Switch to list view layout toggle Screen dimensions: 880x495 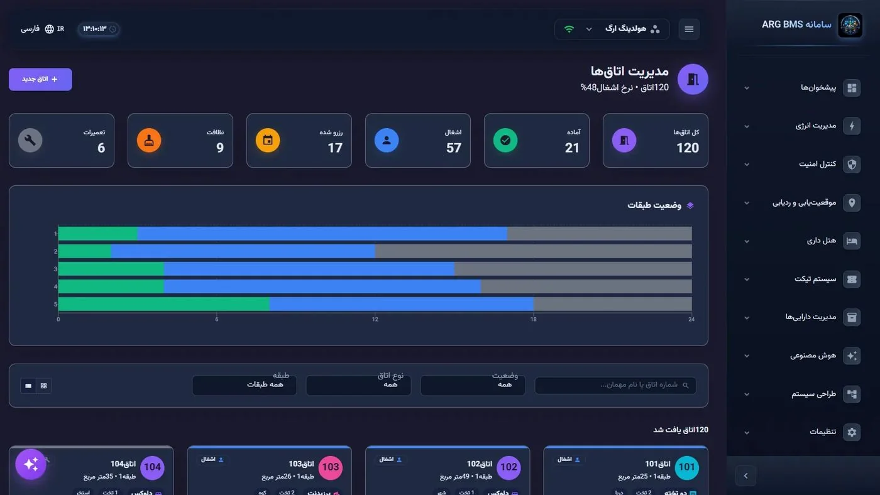point(28,386)
